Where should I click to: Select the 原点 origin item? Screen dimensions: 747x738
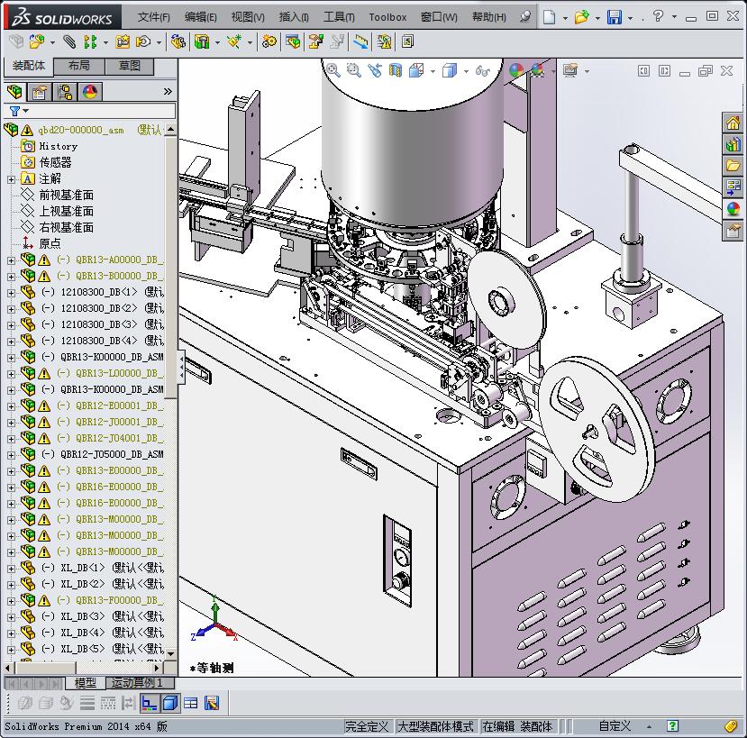pyautogui.click(x=50, y=243)
